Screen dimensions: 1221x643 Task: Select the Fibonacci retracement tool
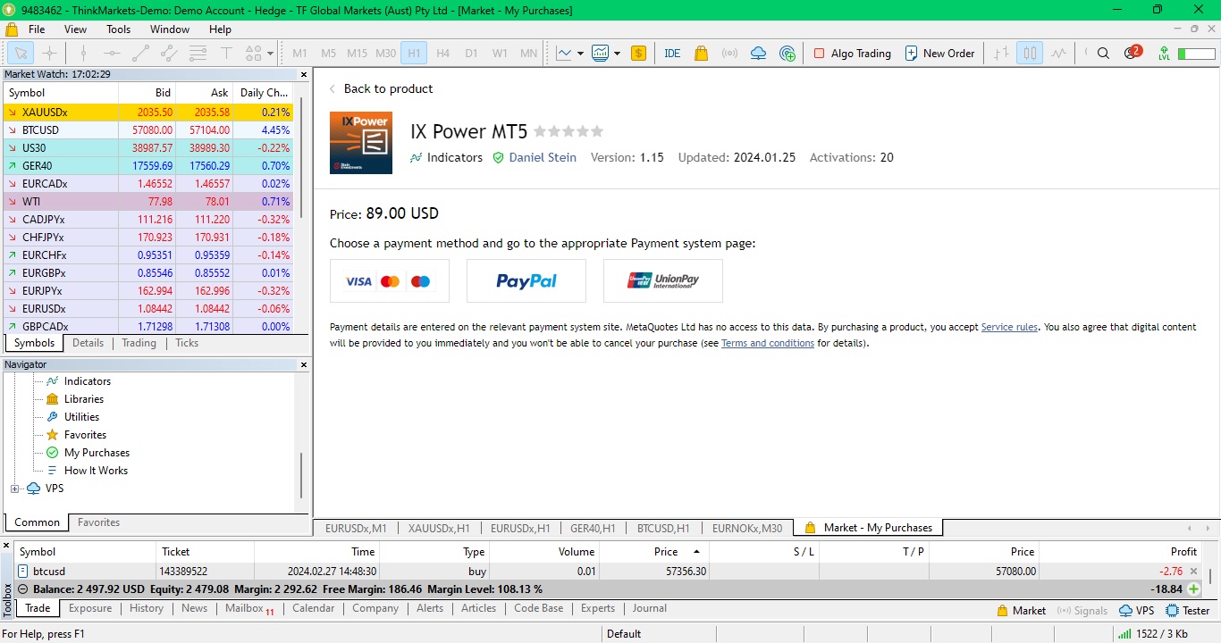(198, 54)
